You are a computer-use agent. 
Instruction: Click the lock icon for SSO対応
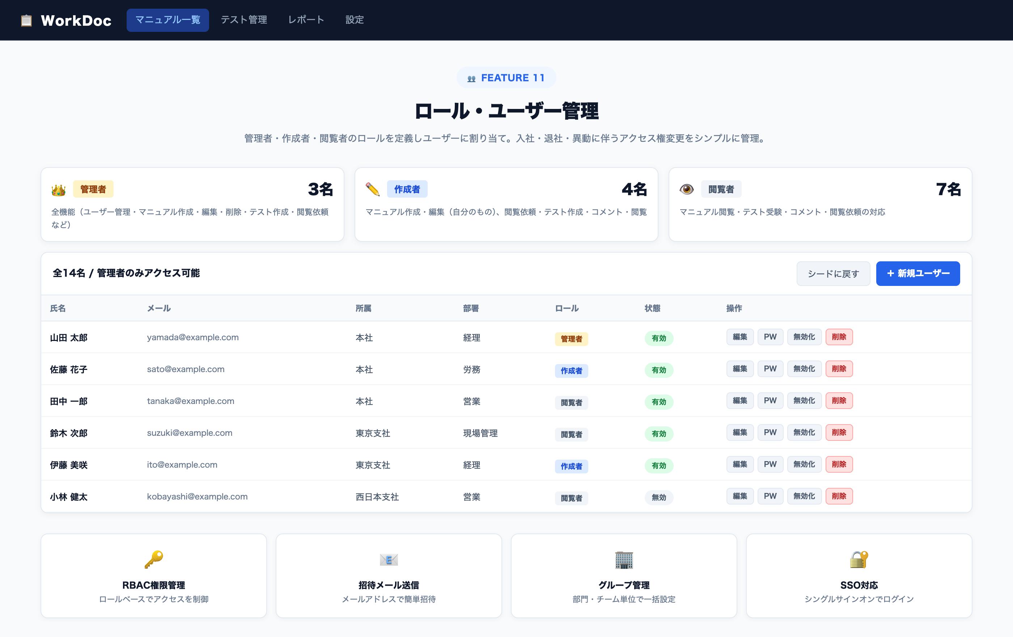pos(859,560)
